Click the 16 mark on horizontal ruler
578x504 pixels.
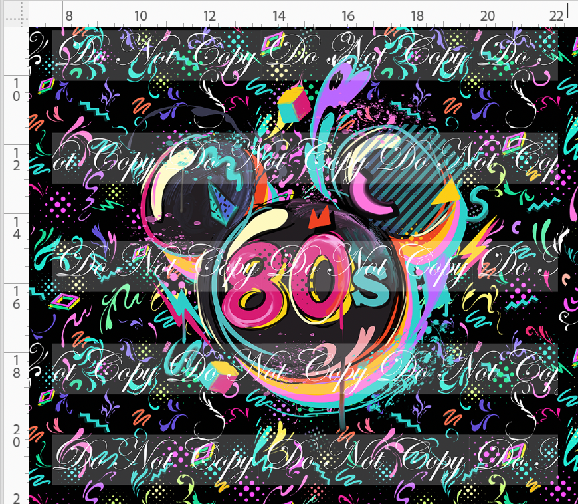348,16
